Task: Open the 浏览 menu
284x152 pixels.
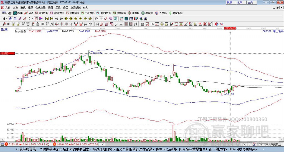Action: tap(16, 7)
